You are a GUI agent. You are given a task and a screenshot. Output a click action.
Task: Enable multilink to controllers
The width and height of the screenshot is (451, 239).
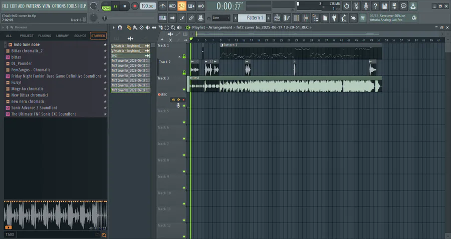point(191,18)
